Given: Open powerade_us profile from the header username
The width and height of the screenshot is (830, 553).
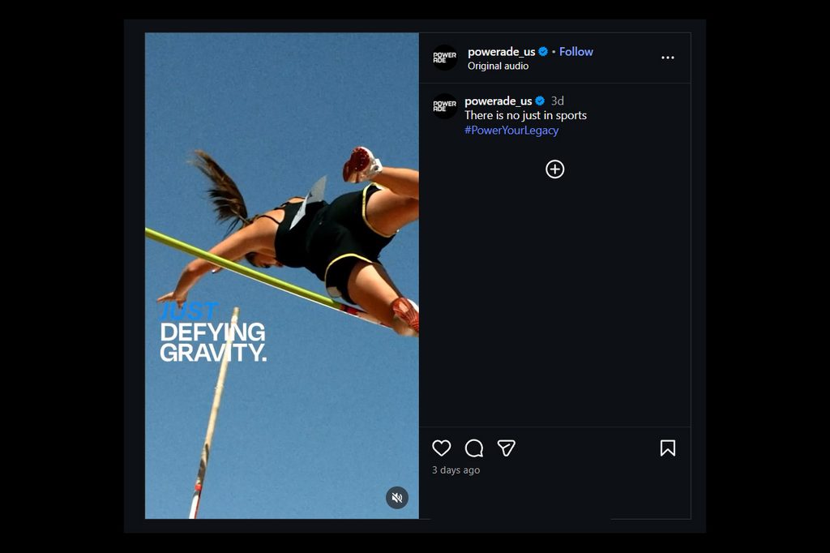Looking at the screenshot, I should click(501, 51).
